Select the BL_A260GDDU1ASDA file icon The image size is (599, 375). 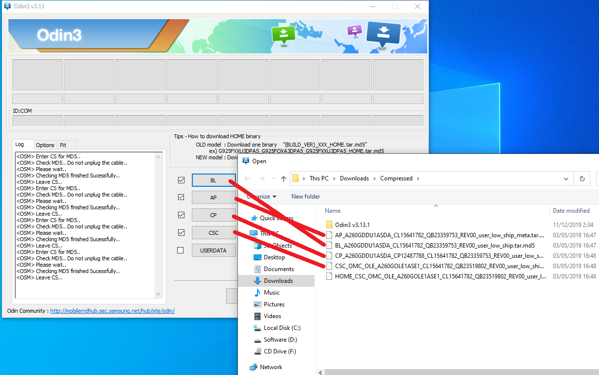(329, 245)
